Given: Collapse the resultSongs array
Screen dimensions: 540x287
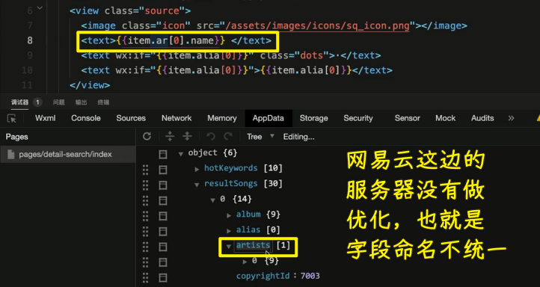Looking at the screenshot, I should point(197,185).
